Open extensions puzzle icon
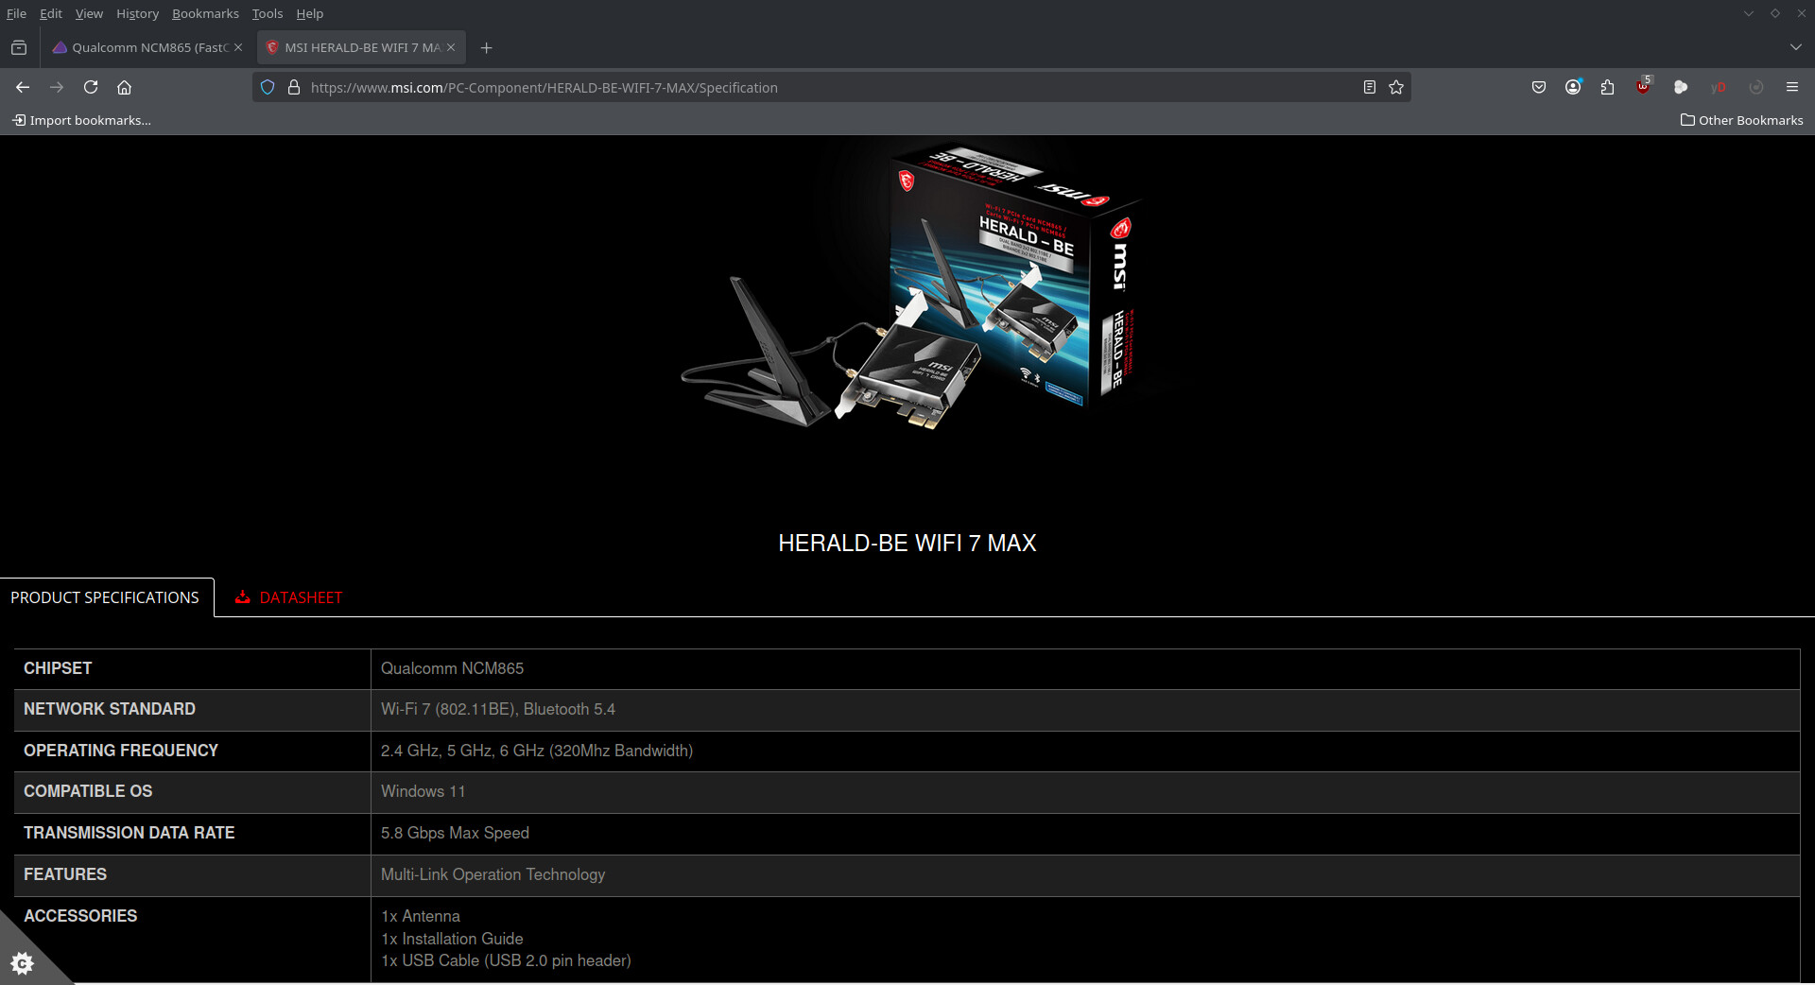1815x985 pixels. click(1607, 87)
